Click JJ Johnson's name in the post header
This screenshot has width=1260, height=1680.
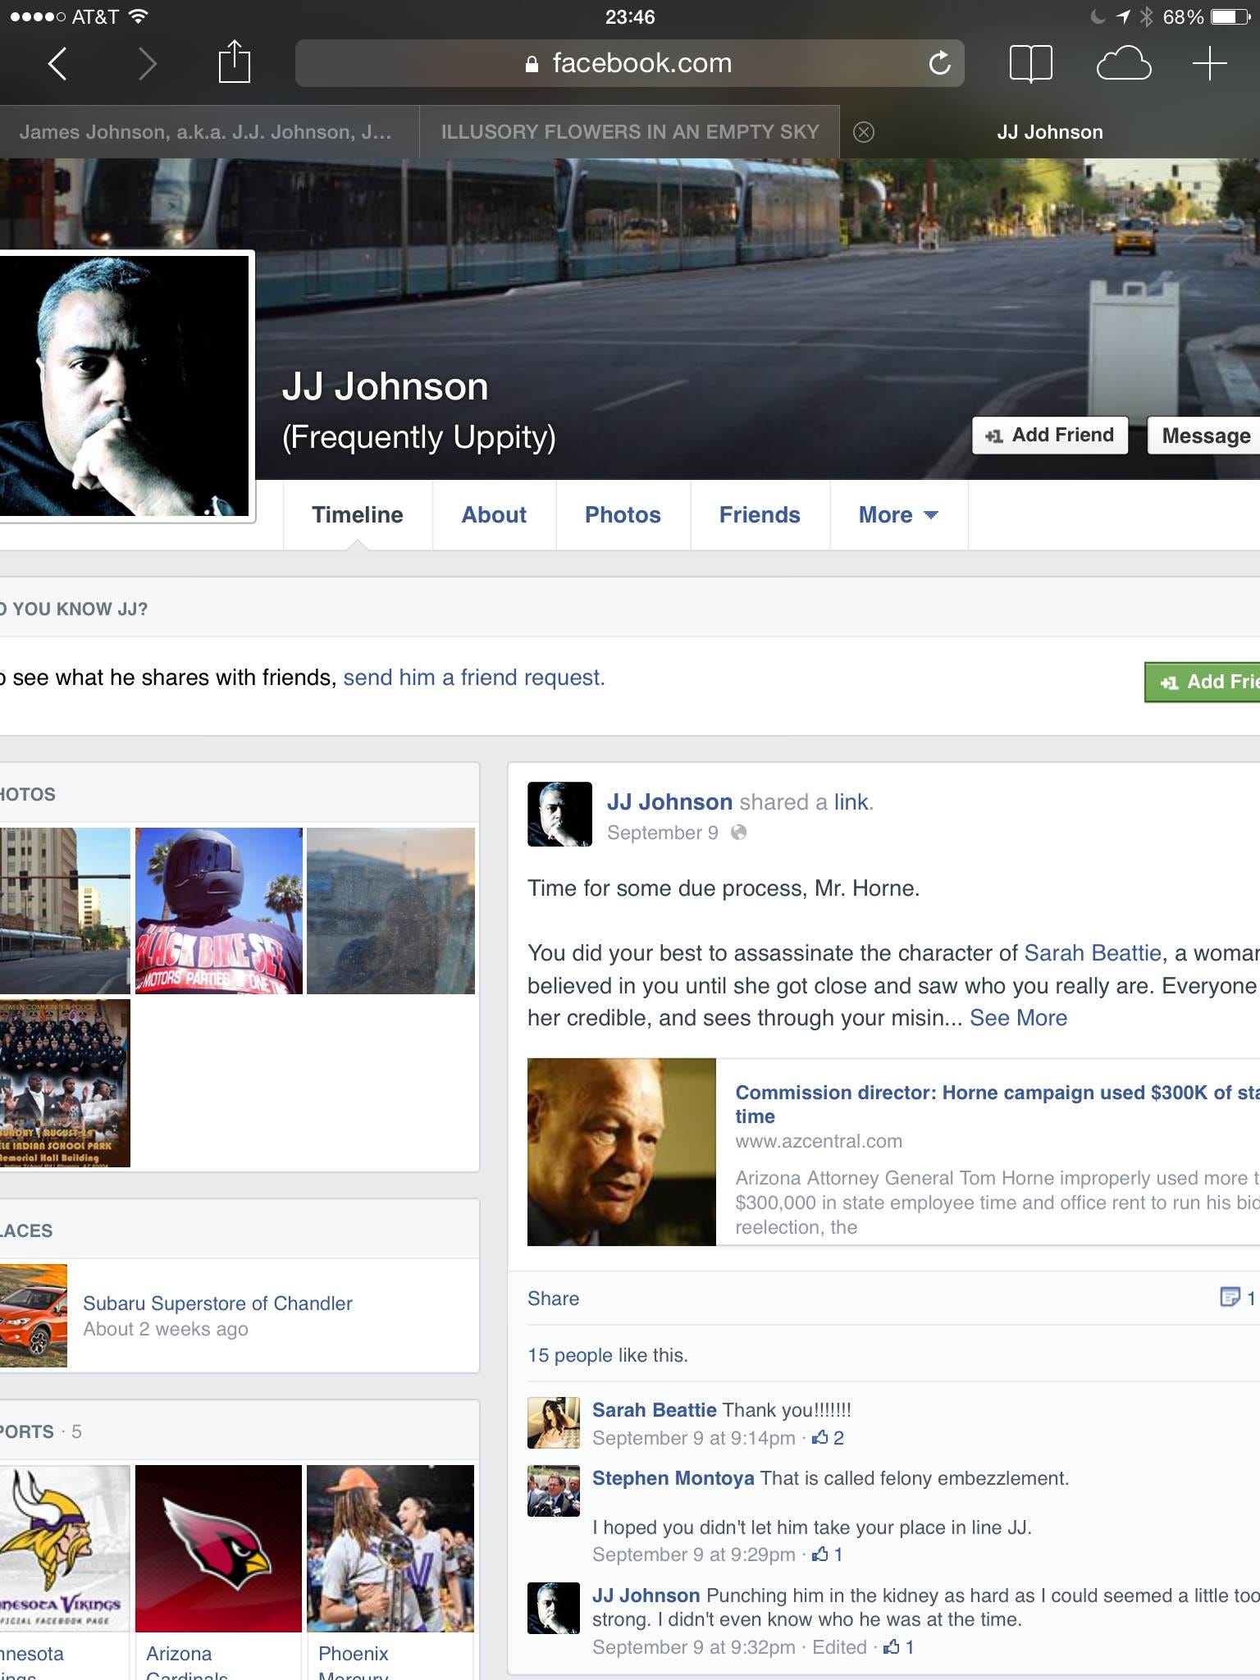(669, 802)
